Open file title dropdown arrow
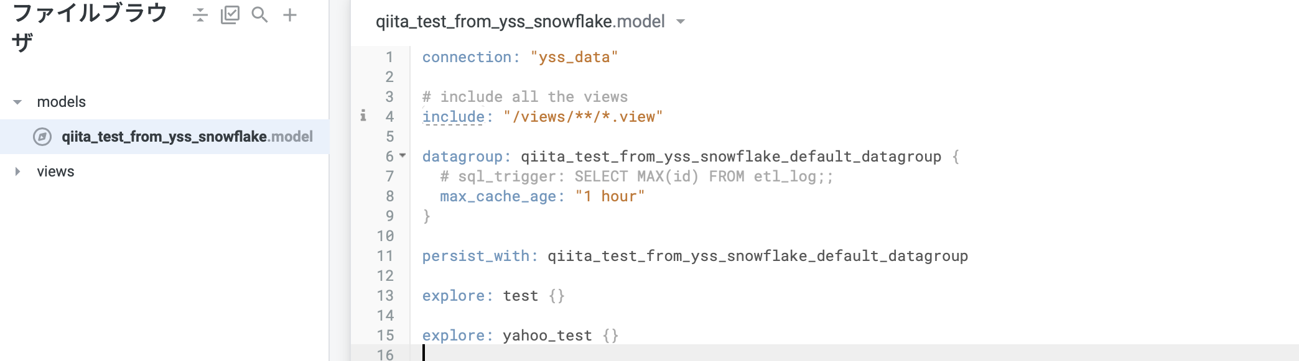This screenshot has width=1299, height=361. point(681,22)
